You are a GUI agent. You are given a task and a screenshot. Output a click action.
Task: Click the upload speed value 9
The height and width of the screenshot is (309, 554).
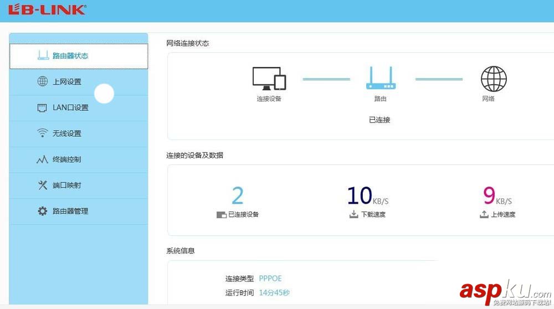click(x=489, y=195)
